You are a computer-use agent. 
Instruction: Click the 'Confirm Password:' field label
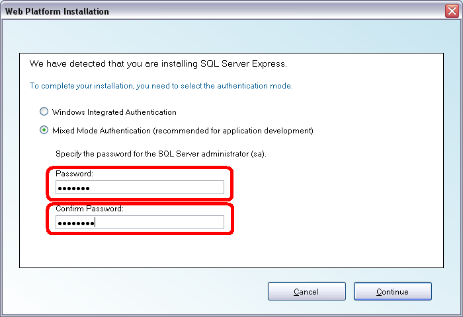90,209
